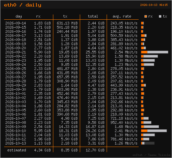This screenshot has height=158, width=172.
Task: Click the rate 721.18 kbit/s
Action: tap(124, 118)
